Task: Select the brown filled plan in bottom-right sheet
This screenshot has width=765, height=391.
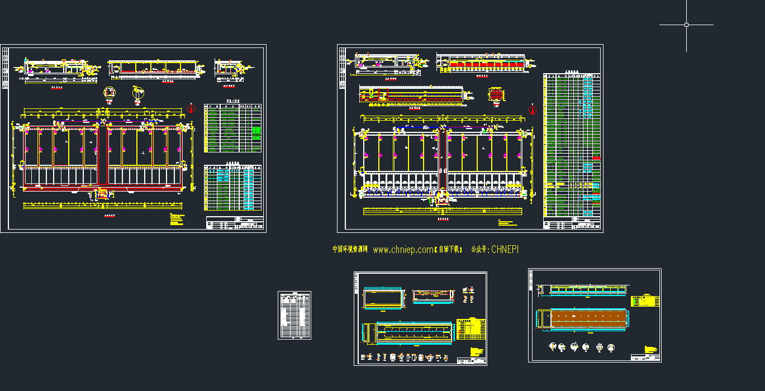Action: (x=588, y=320)
